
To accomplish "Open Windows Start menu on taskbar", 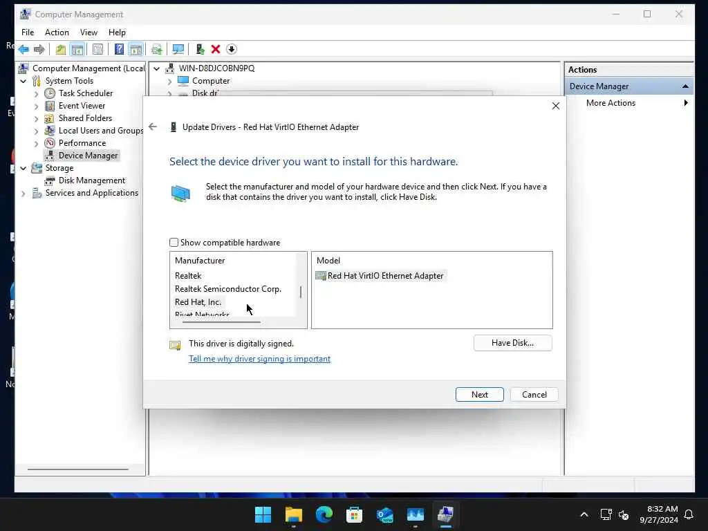I will point(263,514).
